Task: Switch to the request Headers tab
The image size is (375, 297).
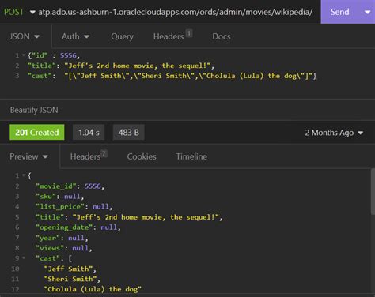Action: [172, 36]
